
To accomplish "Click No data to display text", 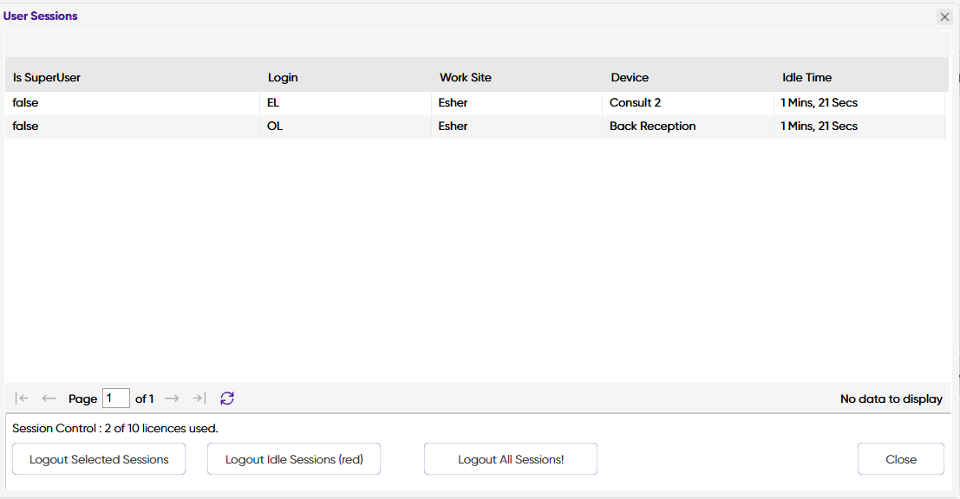I will click(x=891, y=399).
